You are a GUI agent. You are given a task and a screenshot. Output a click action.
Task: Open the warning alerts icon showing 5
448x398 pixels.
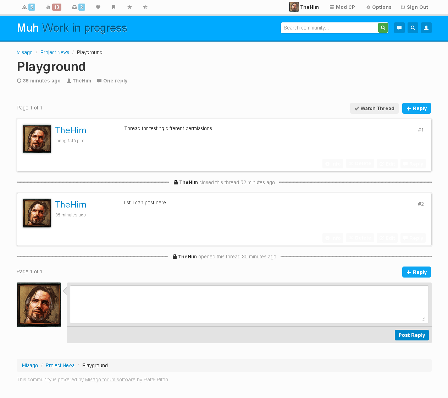28,7
